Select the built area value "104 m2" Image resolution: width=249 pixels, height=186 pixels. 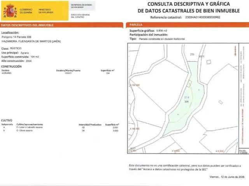pyautogui.click(x=35, y=57)
